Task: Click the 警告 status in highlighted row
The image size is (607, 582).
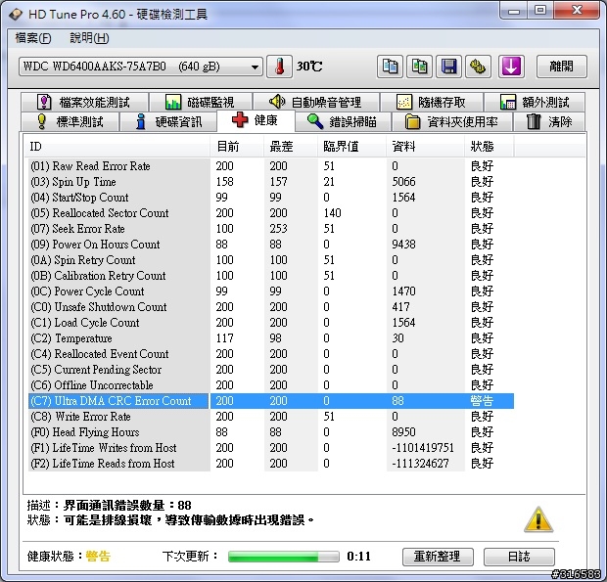Action: click(x=482, y=401)
